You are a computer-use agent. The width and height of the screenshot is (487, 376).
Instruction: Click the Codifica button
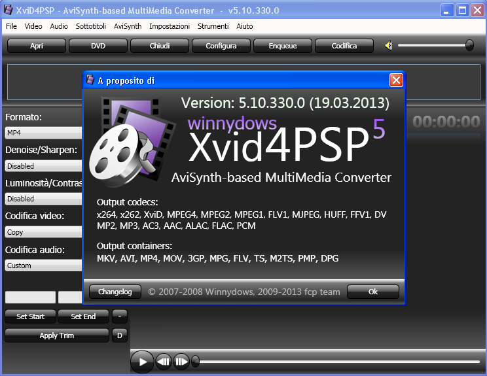pos(344,46)
